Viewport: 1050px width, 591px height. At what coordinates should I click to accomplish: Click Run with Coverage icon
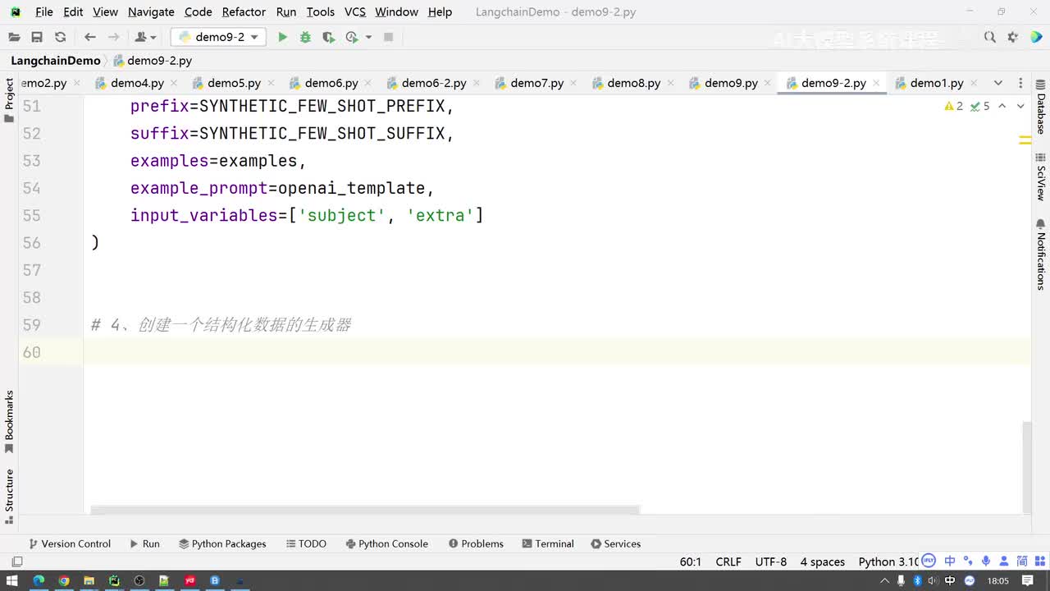(x=328, y=37)
